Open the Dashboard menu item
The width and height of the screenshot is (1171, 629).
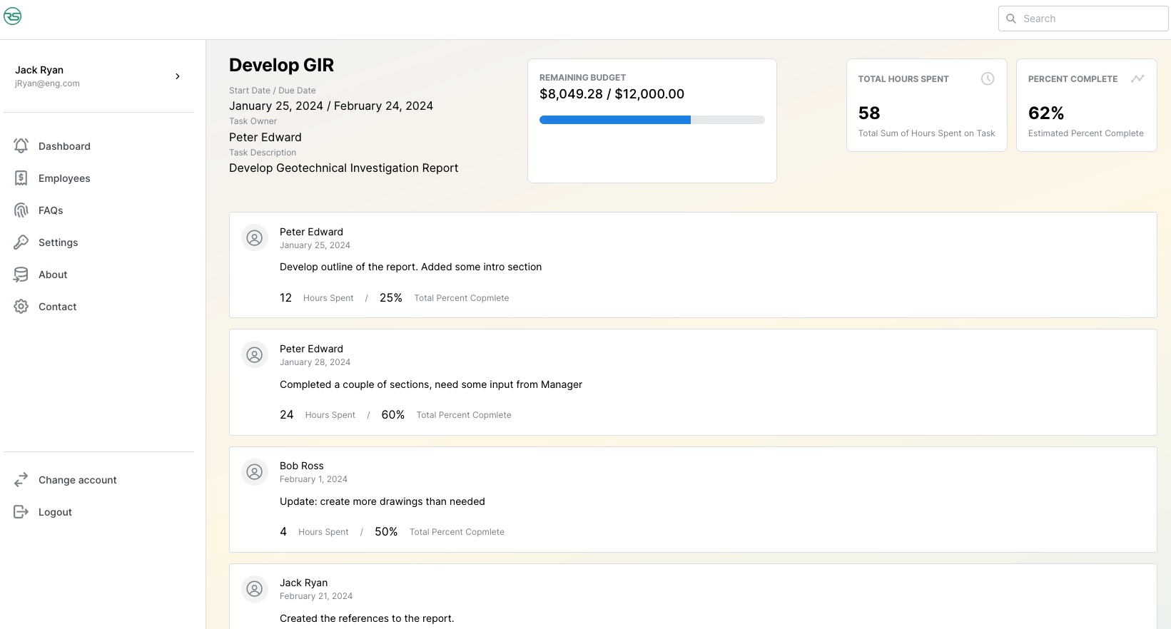[98, 145]
